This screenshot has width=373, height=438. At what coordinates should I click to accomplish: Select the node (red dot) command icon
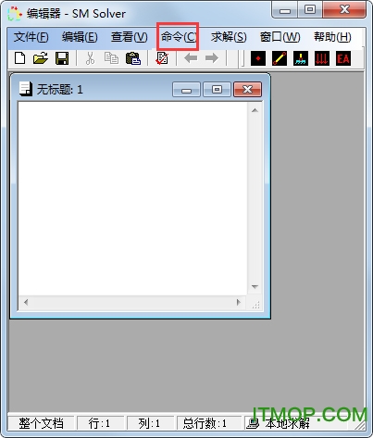[258, 58]
